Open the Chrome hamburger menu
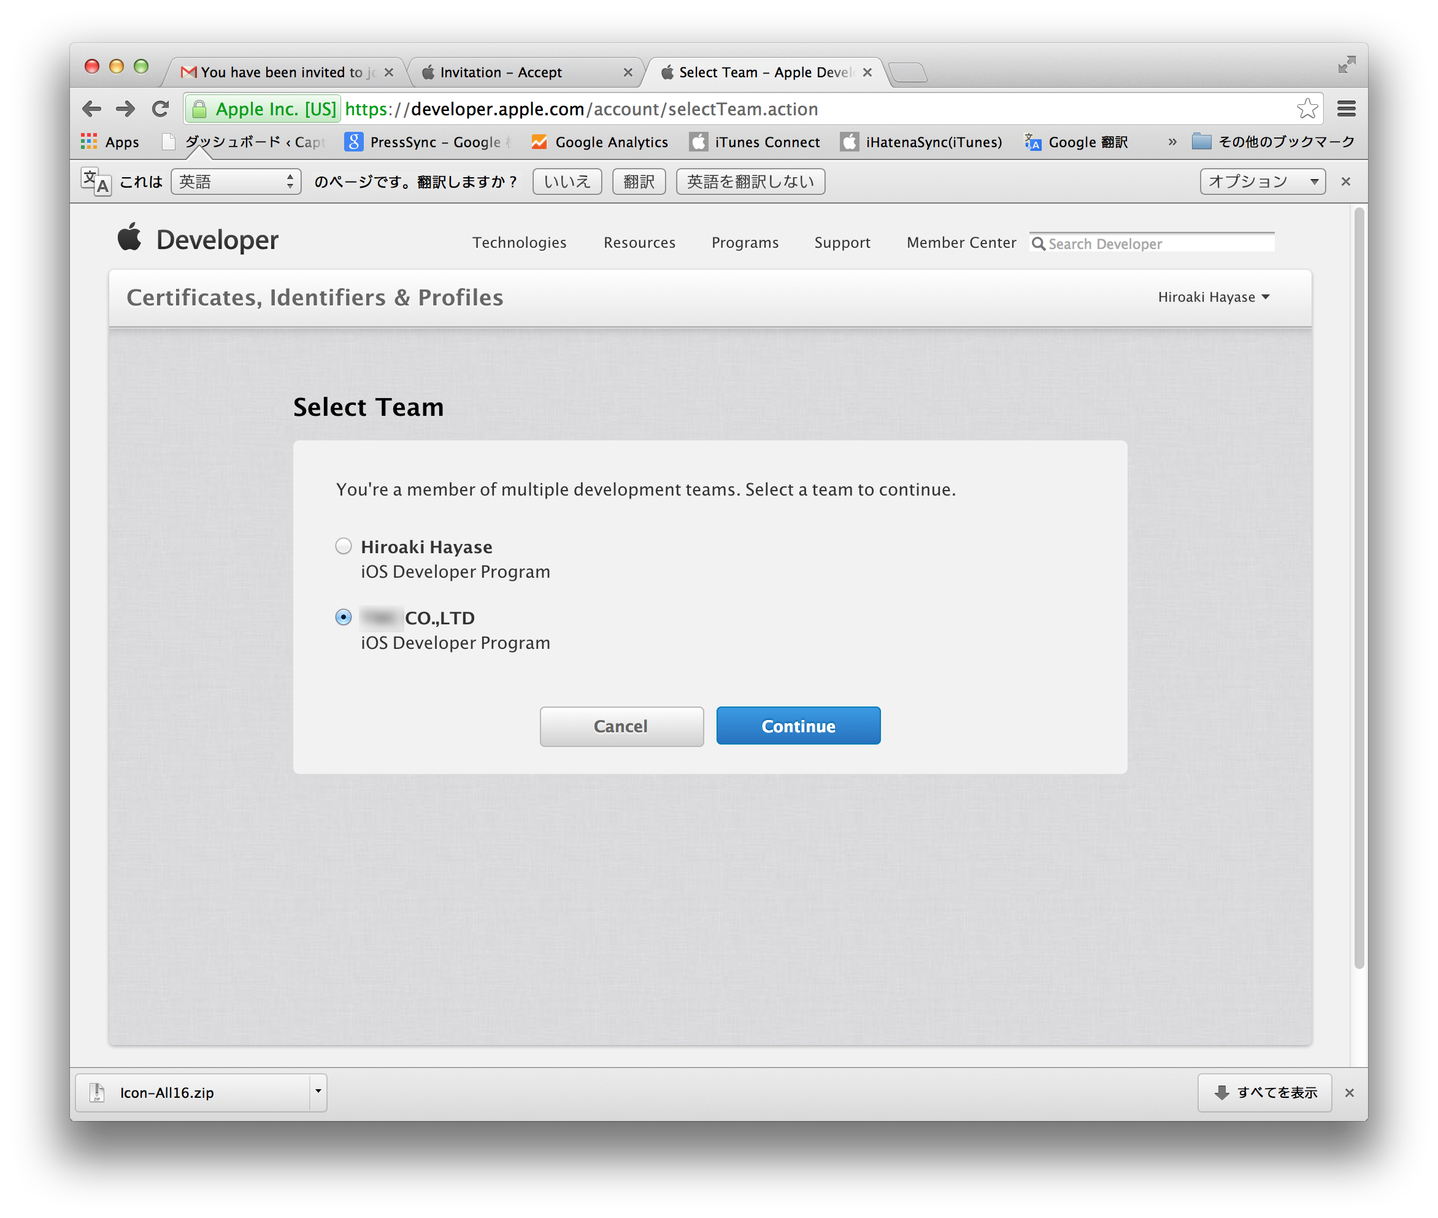This screenshot has height=1218, width=1438. [1345, 109]
